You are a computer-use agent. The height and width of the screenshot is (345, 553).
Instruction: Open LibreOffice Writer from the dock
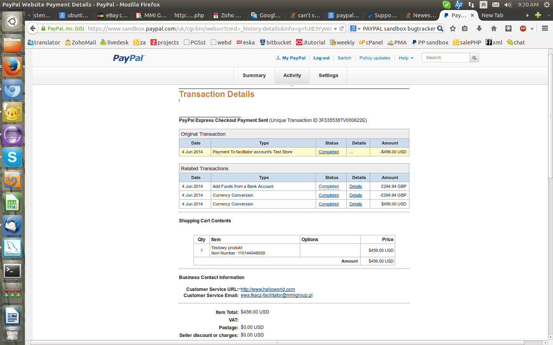click(12, 316)
